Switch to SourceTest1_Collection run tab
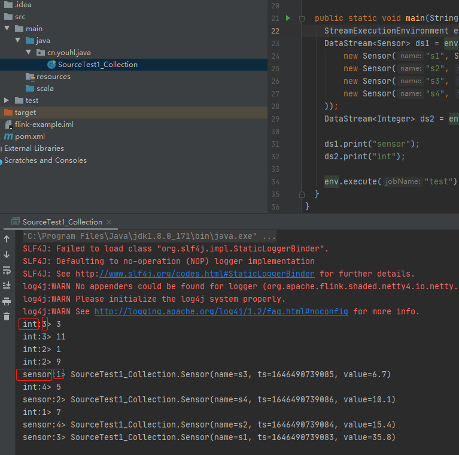This screenshot has height=455, width=459. pos(62,222)
